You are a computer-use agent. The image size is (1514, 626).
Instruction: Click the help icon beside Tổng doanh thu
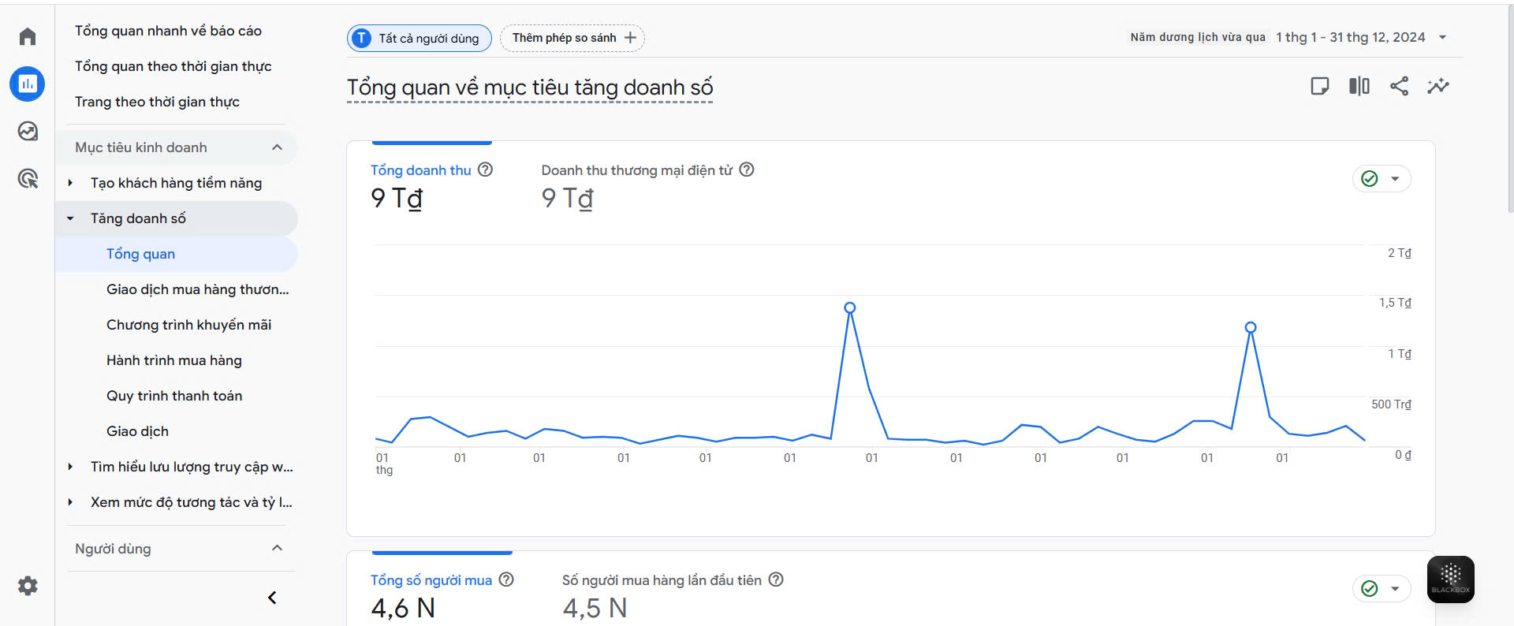(x=486, y=170)
